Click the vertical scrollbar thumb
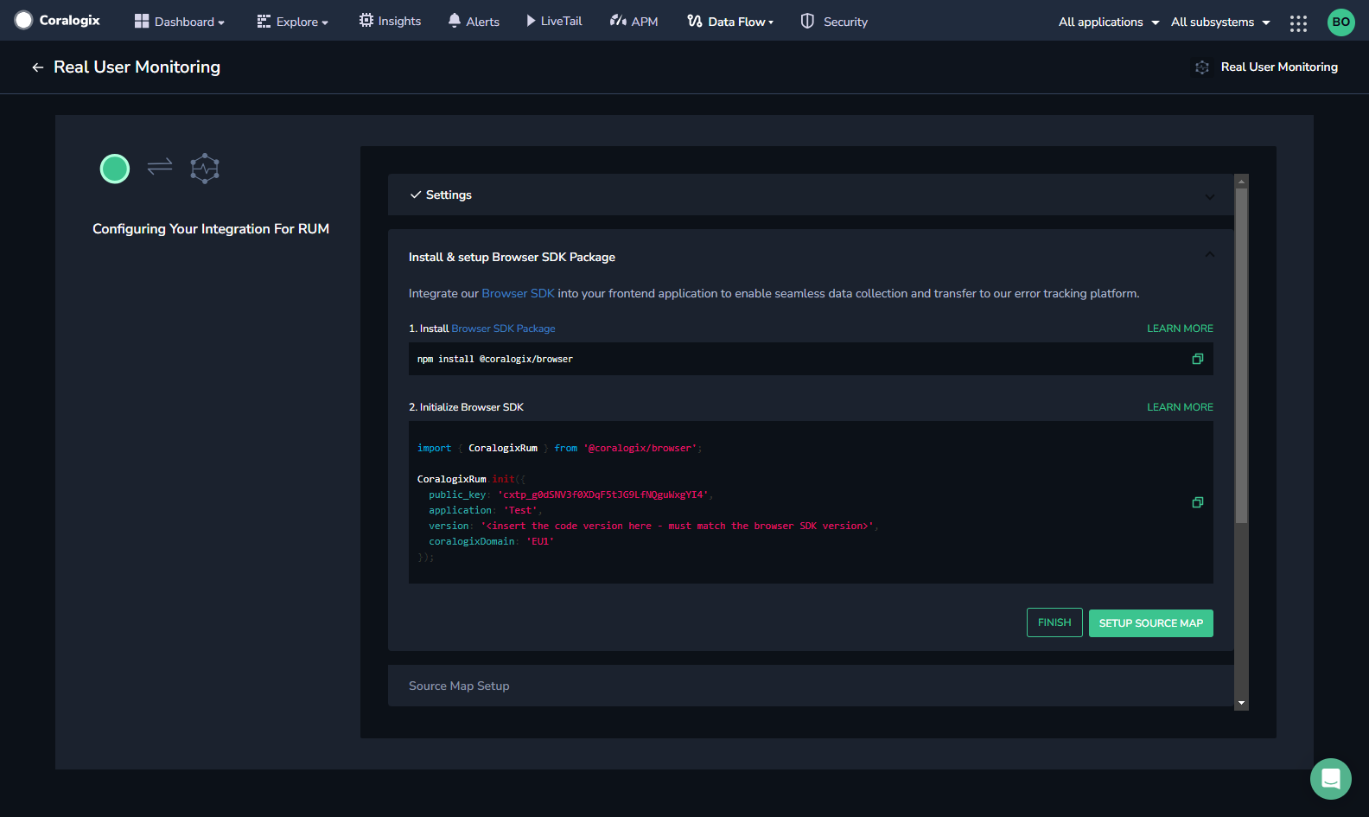The height and width of the screenshot is (817, 1369). click(1242, 355)
